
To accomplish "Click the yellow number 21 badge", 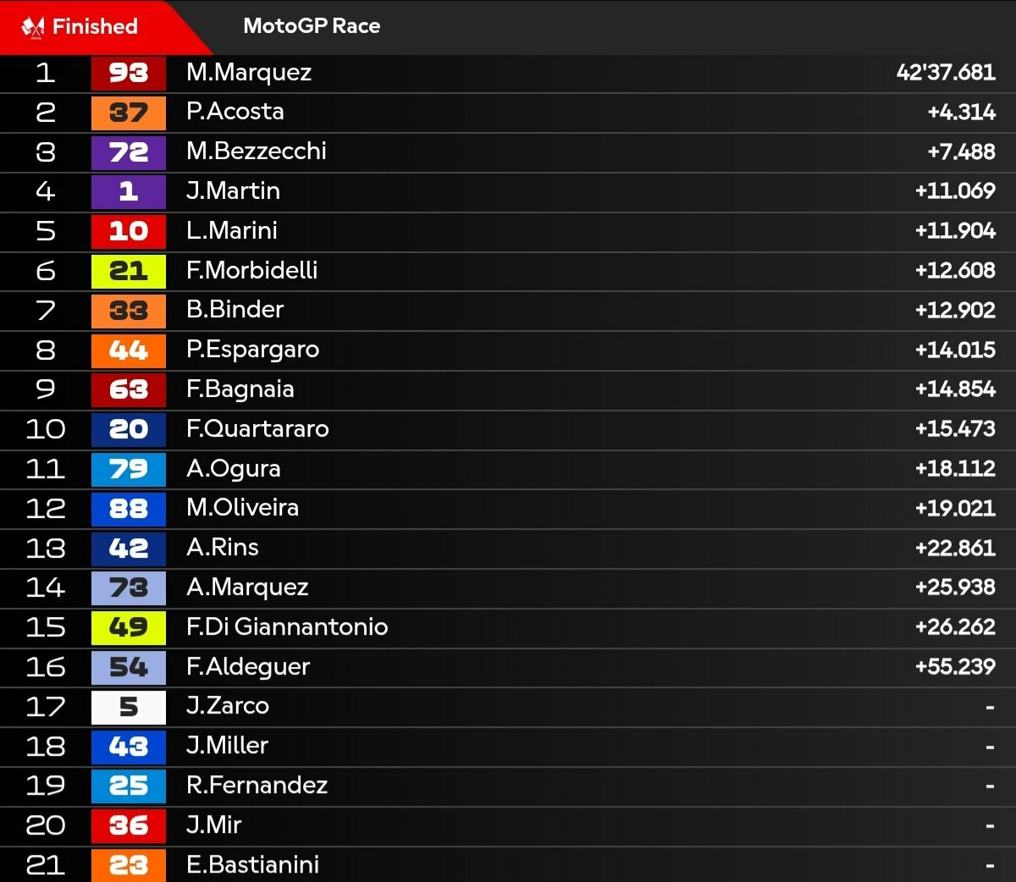I will pyautogui.click(x=129, y=271).
